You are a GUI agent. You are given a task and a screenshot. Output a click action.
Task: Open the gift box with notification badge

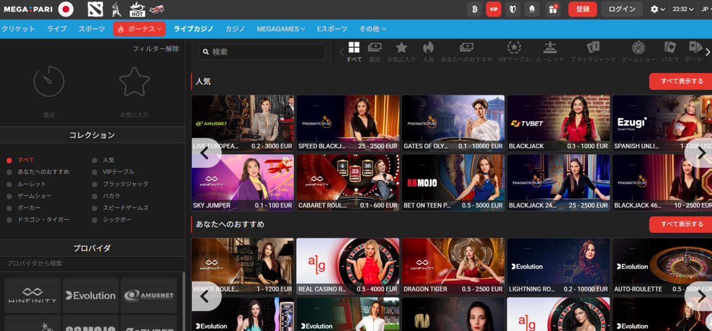point(552,9)
